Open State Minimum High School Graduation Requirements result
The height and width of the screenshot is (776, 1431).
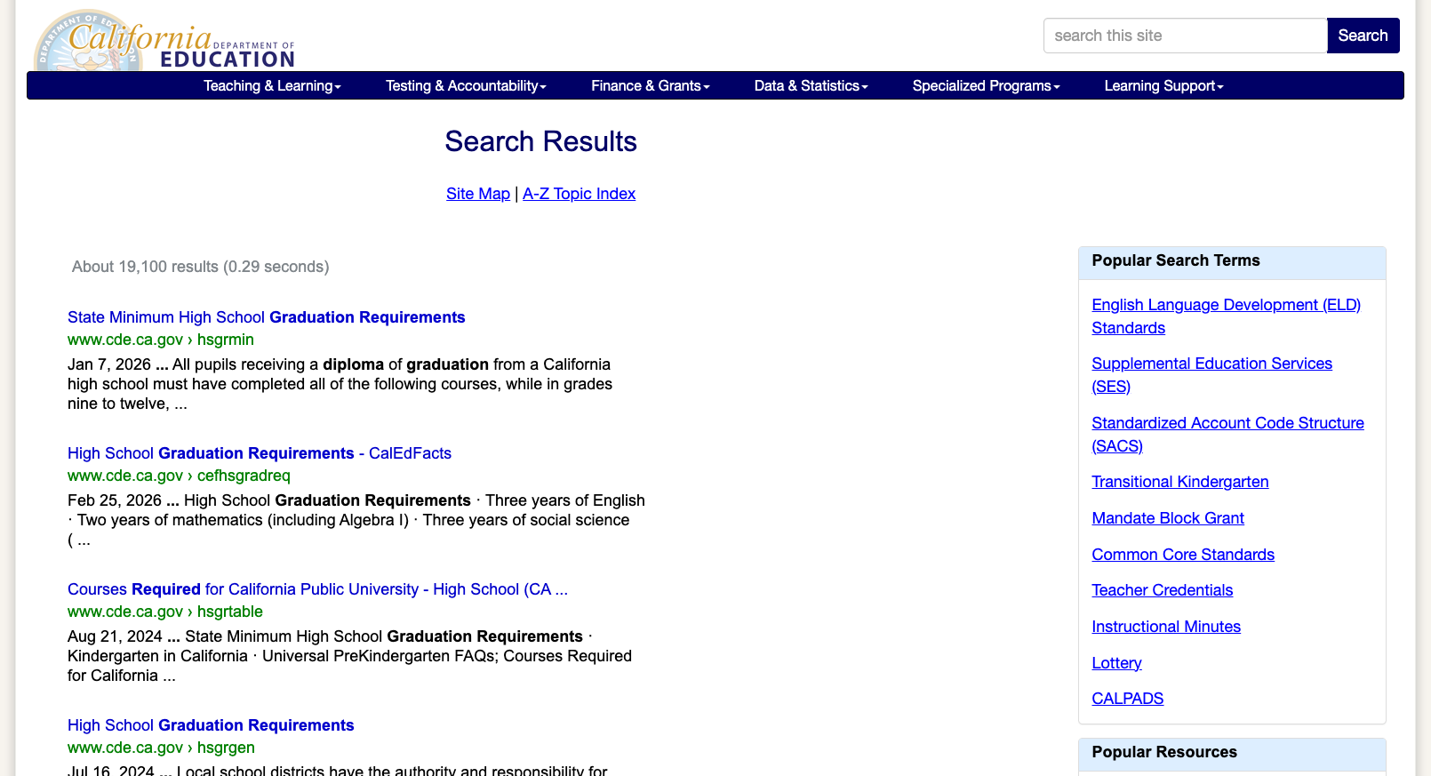tap(267, 317)
